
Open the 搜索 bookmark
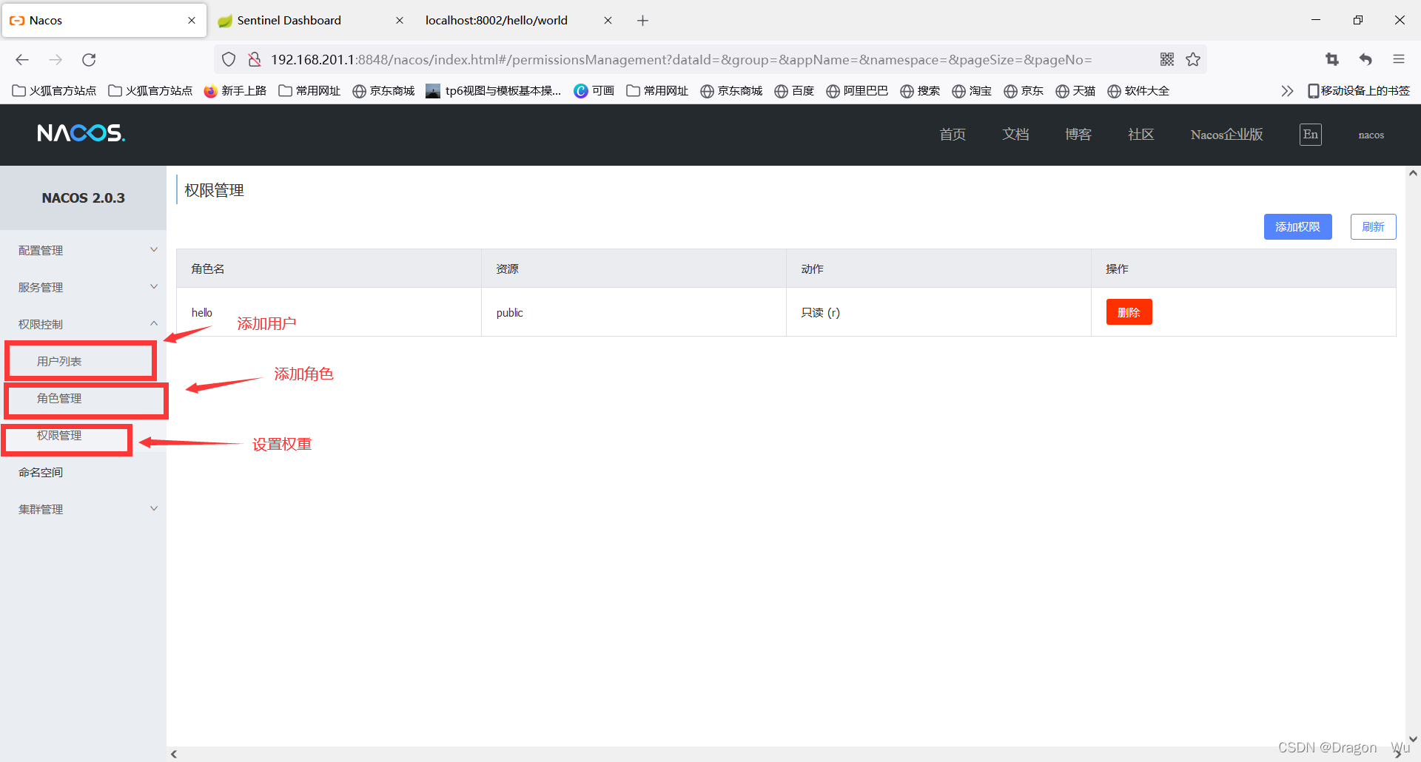point(920,91)
